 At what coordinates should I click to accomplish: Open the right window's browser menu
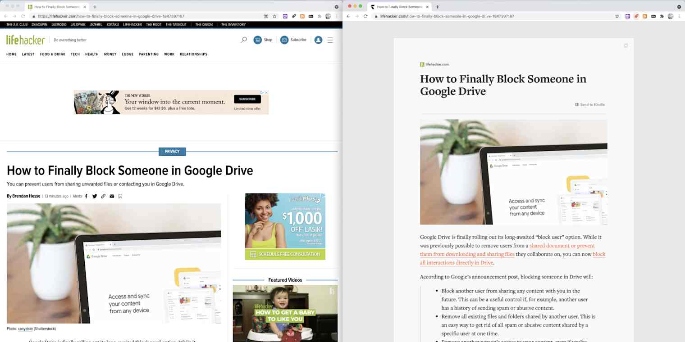click(x=678, y=16)
